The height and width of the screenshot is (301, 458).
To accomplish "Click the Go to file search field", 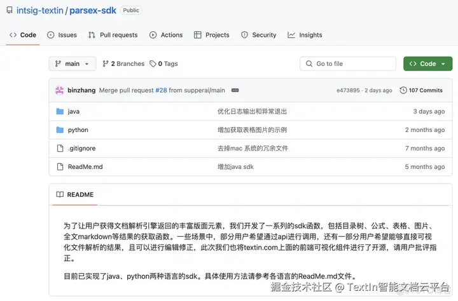I will [348, 64].
